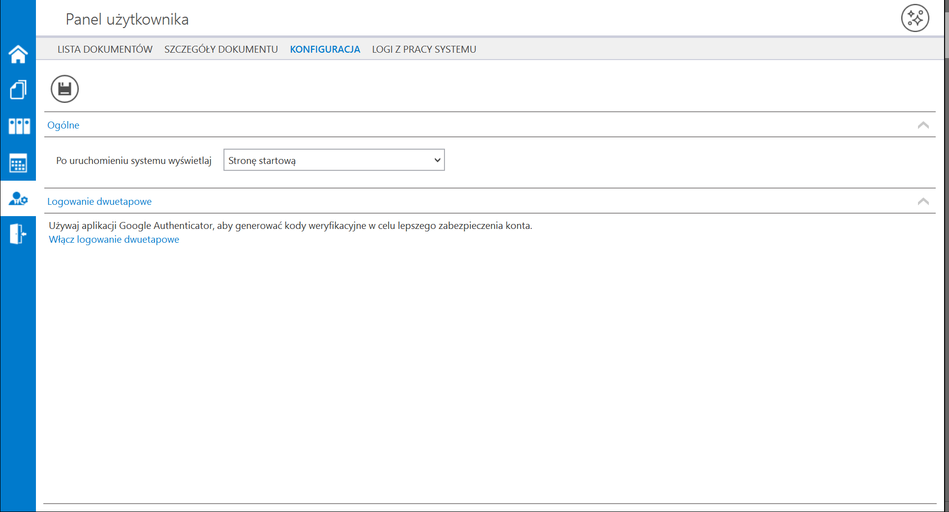Switch to the LISTA DOKUMENTÓW tab

tap(105, 49)
